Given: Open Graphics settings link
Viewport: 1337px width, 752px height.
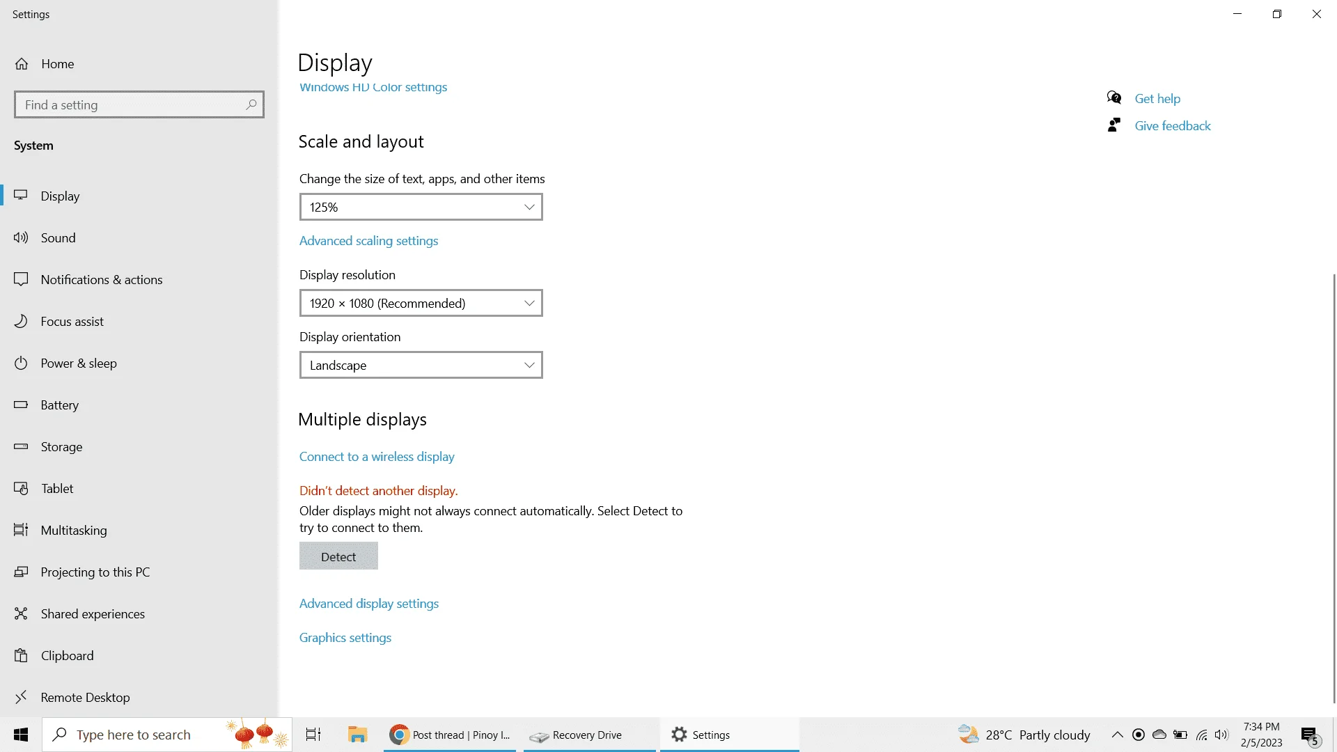Looking at the screenshot, I should tap(345, 637).
